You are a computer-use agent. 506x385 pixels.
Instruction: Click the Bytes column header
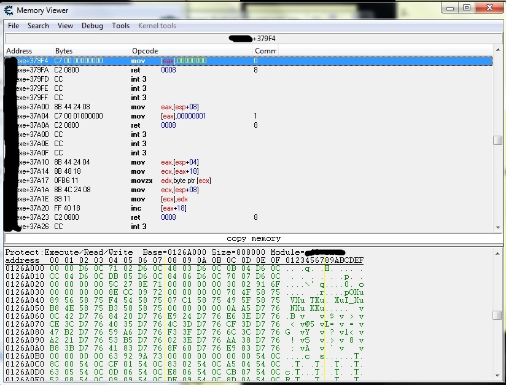pos(64,51)
